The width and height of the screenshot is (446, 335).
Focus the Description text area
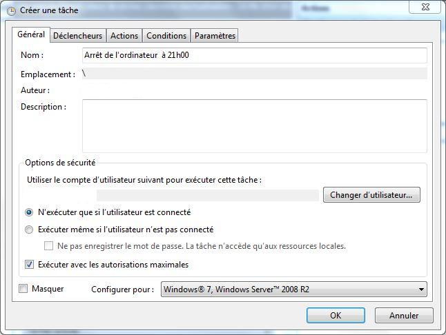click(255, 125)
